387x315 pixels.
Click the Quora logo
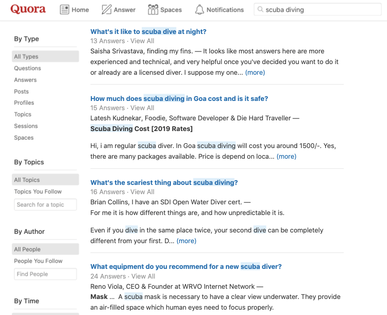pos(28,9)
